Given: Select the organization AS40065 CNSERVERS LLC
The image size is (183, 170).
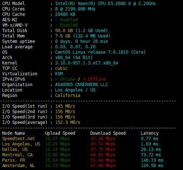Looking at the screenshot, I should [82, 85].
